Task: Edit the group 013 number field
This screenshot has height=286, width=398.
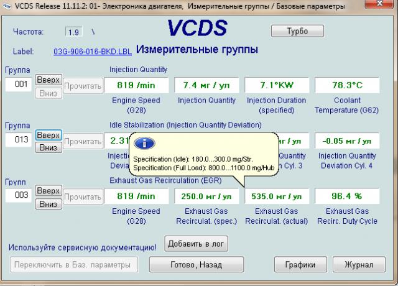Action: 18,141
